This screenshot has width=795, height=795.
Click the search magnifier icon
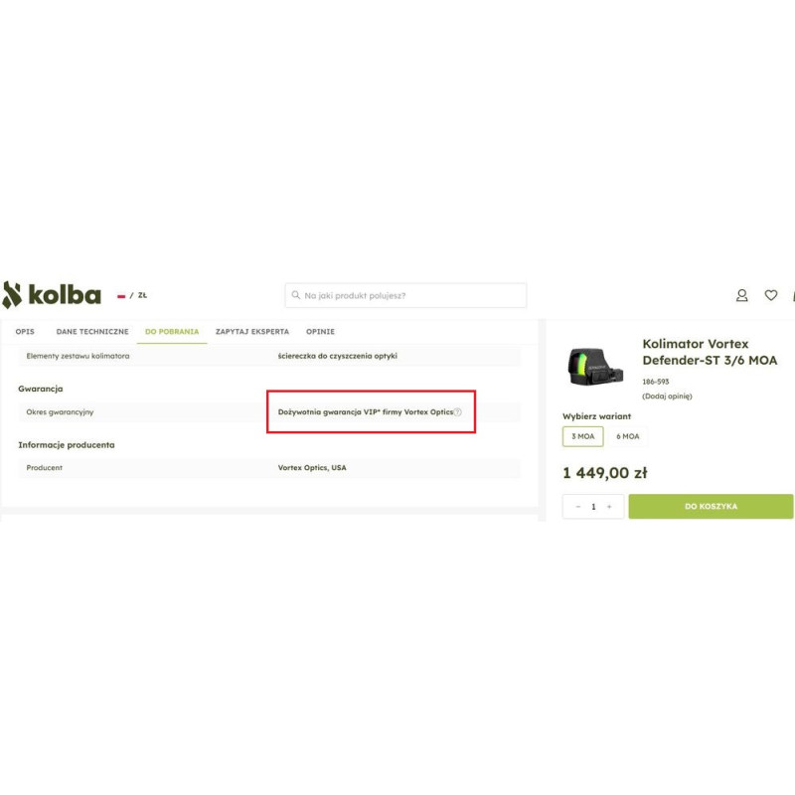295,295
